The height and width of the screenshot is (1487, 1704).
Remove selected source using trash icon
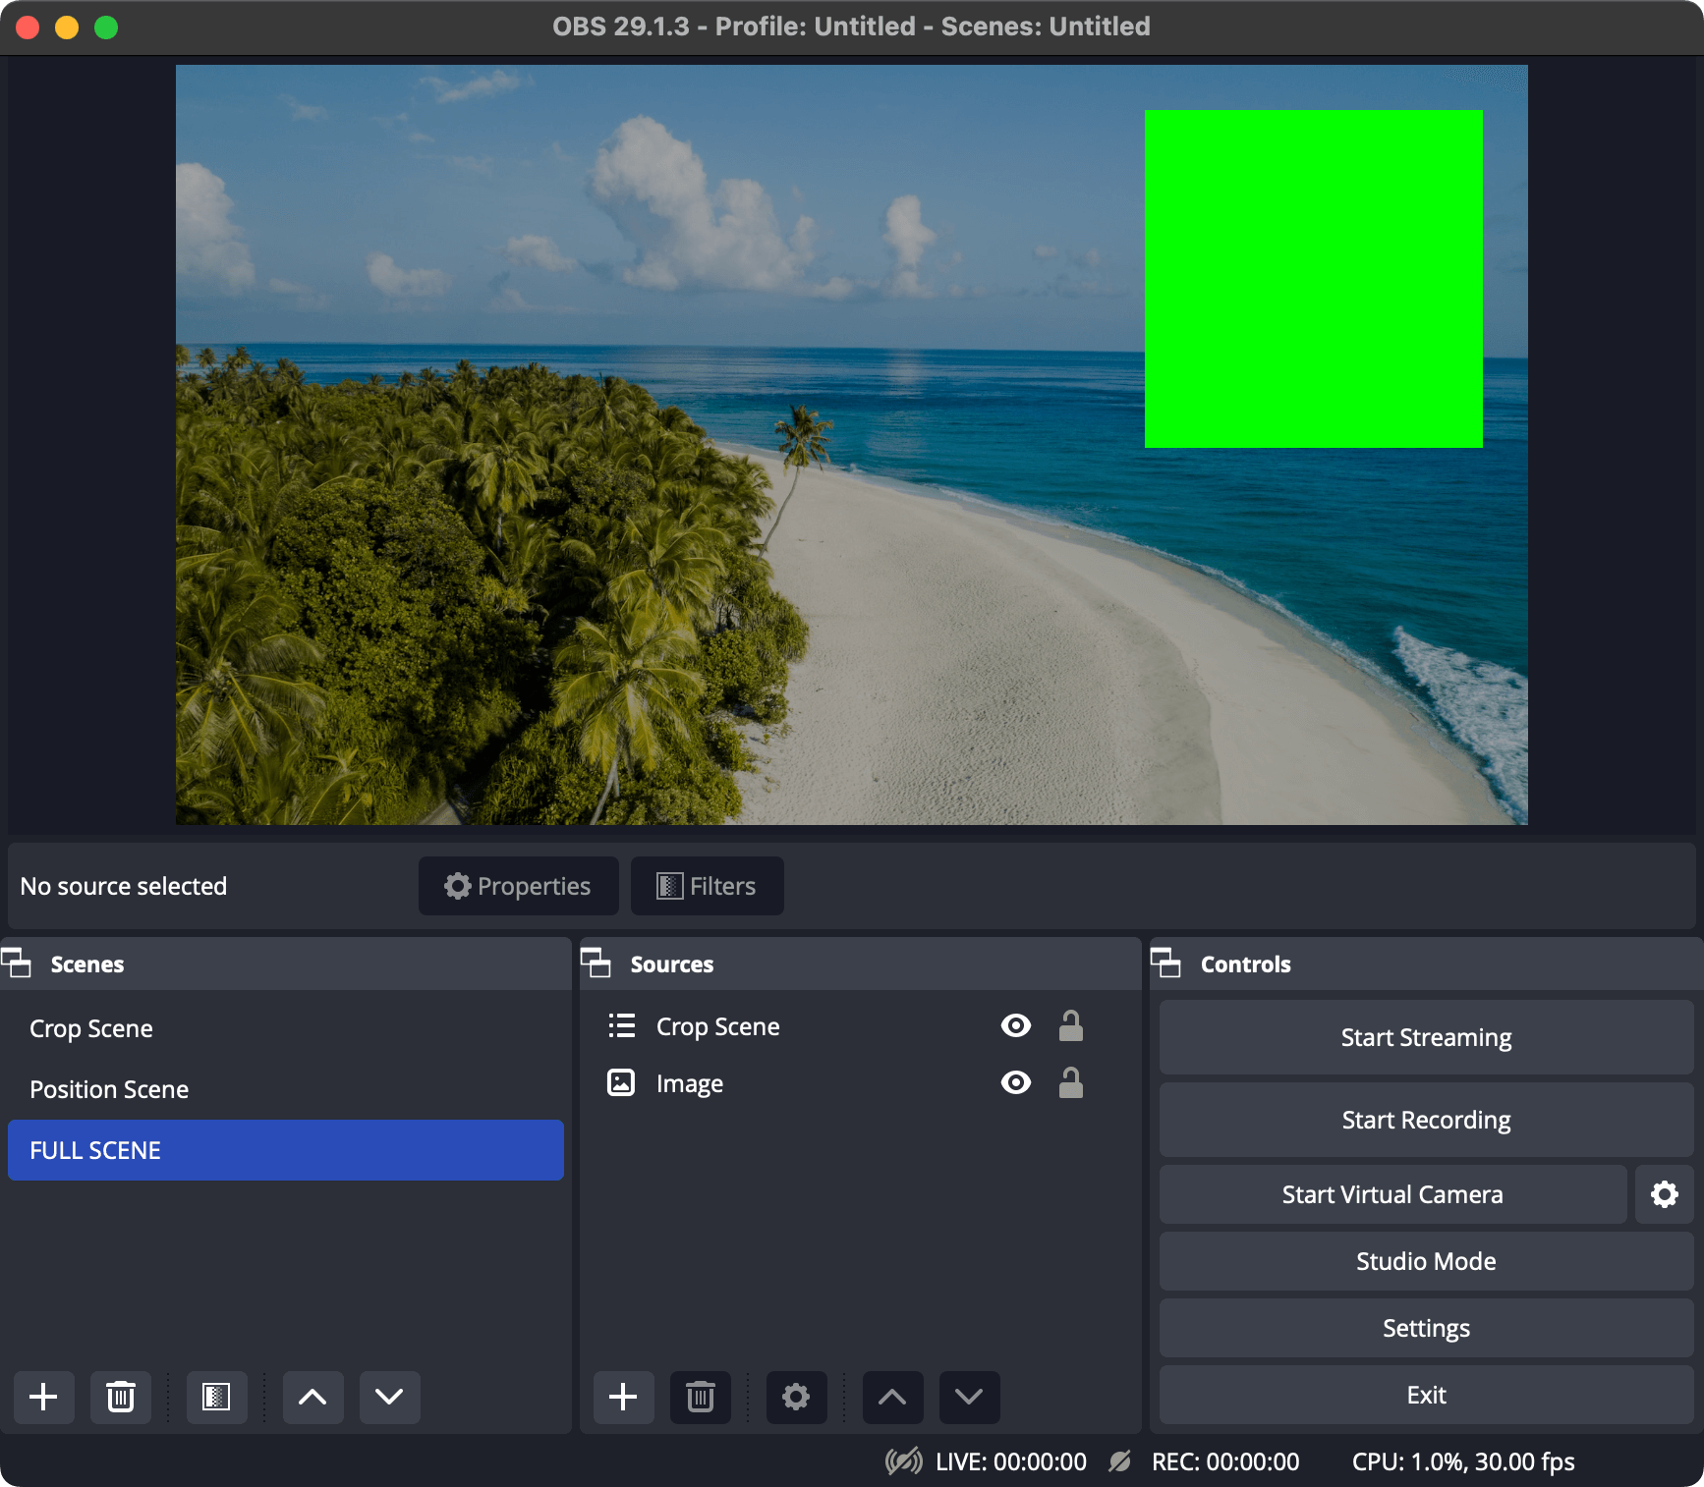700,1397
